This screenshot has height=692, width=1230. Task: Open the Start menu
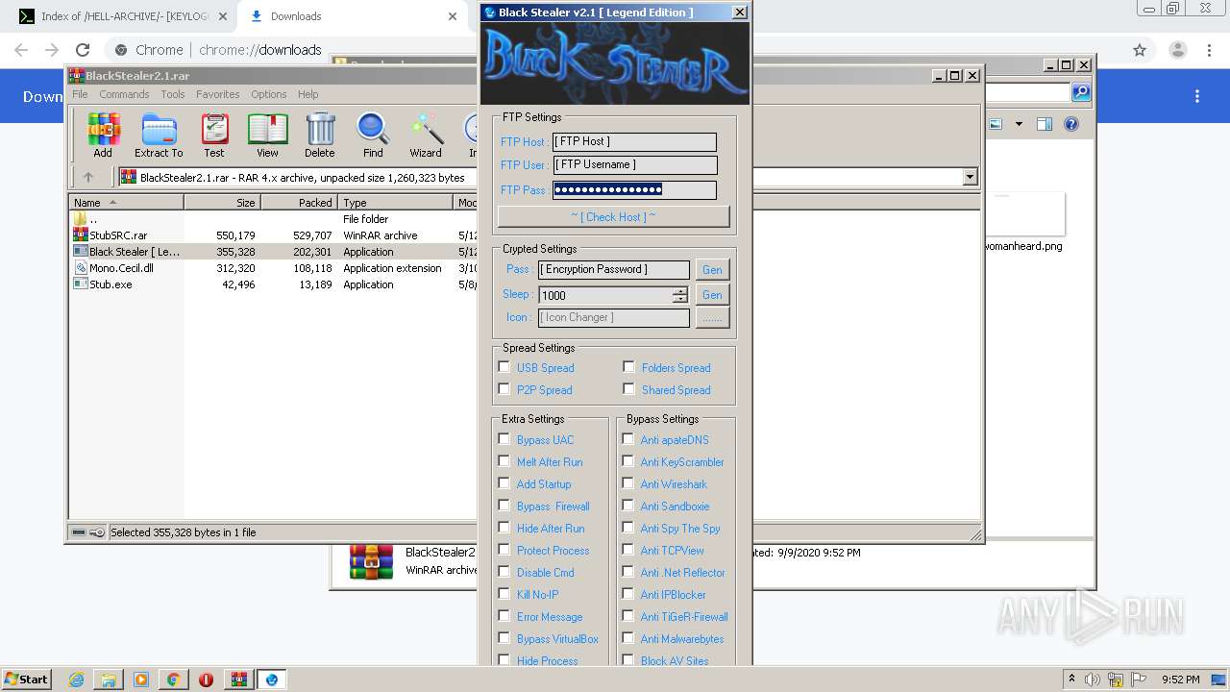tap(26, 679)
